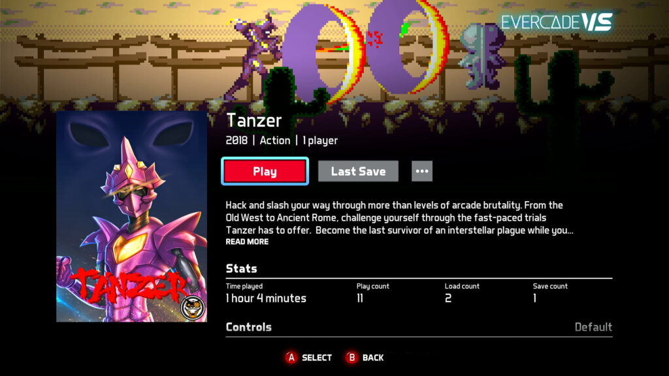Select the Save count value
The image size is (669, 376).
click(x=534, y=298)
